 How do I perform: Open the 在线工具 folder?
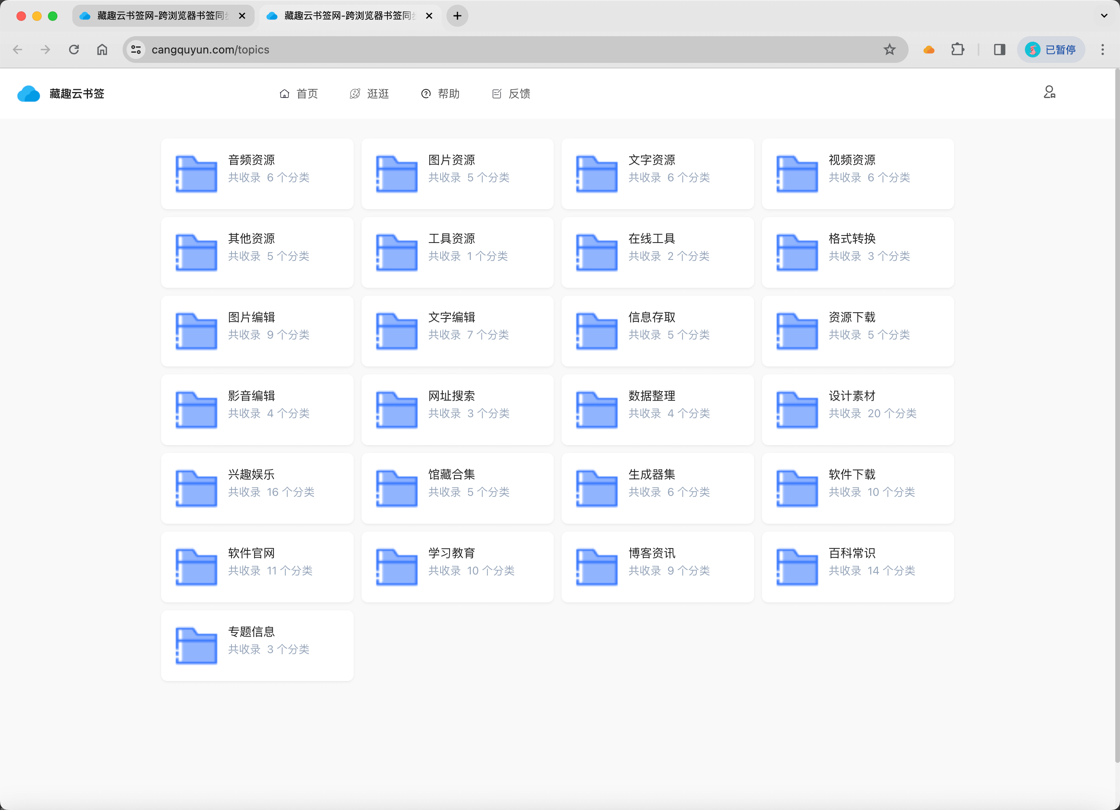point(657,252)
